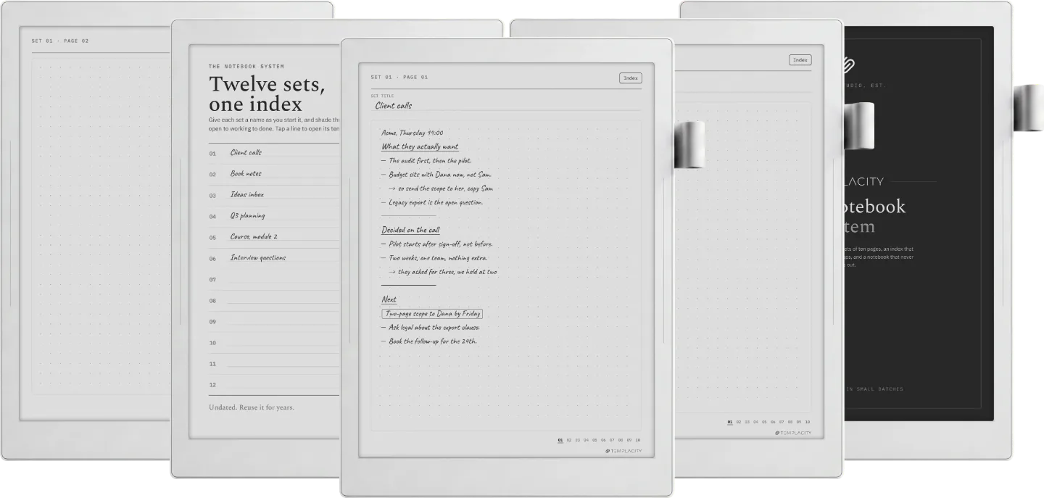Click the "SET 01 · PAGE 01" header text
Image resolution: width=1044 pixels, height=498 pixels.
pos(399,78)
